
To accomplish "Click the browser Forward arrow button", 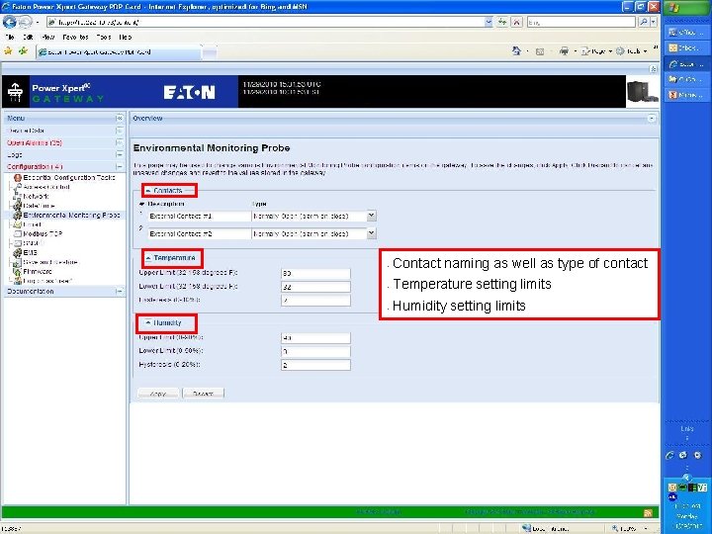I will click(x=25, y=22).
